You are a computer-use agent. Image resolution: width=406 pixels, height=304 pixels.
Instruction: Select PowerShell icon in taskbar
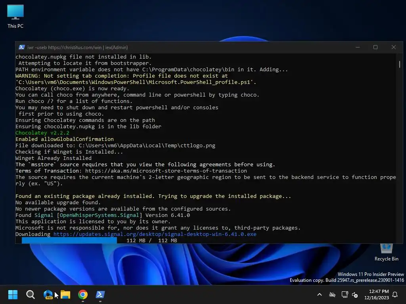click(100, 294)
